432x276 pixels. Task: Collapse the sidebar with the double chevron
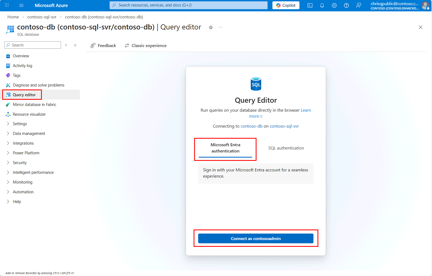click(75, 45)
